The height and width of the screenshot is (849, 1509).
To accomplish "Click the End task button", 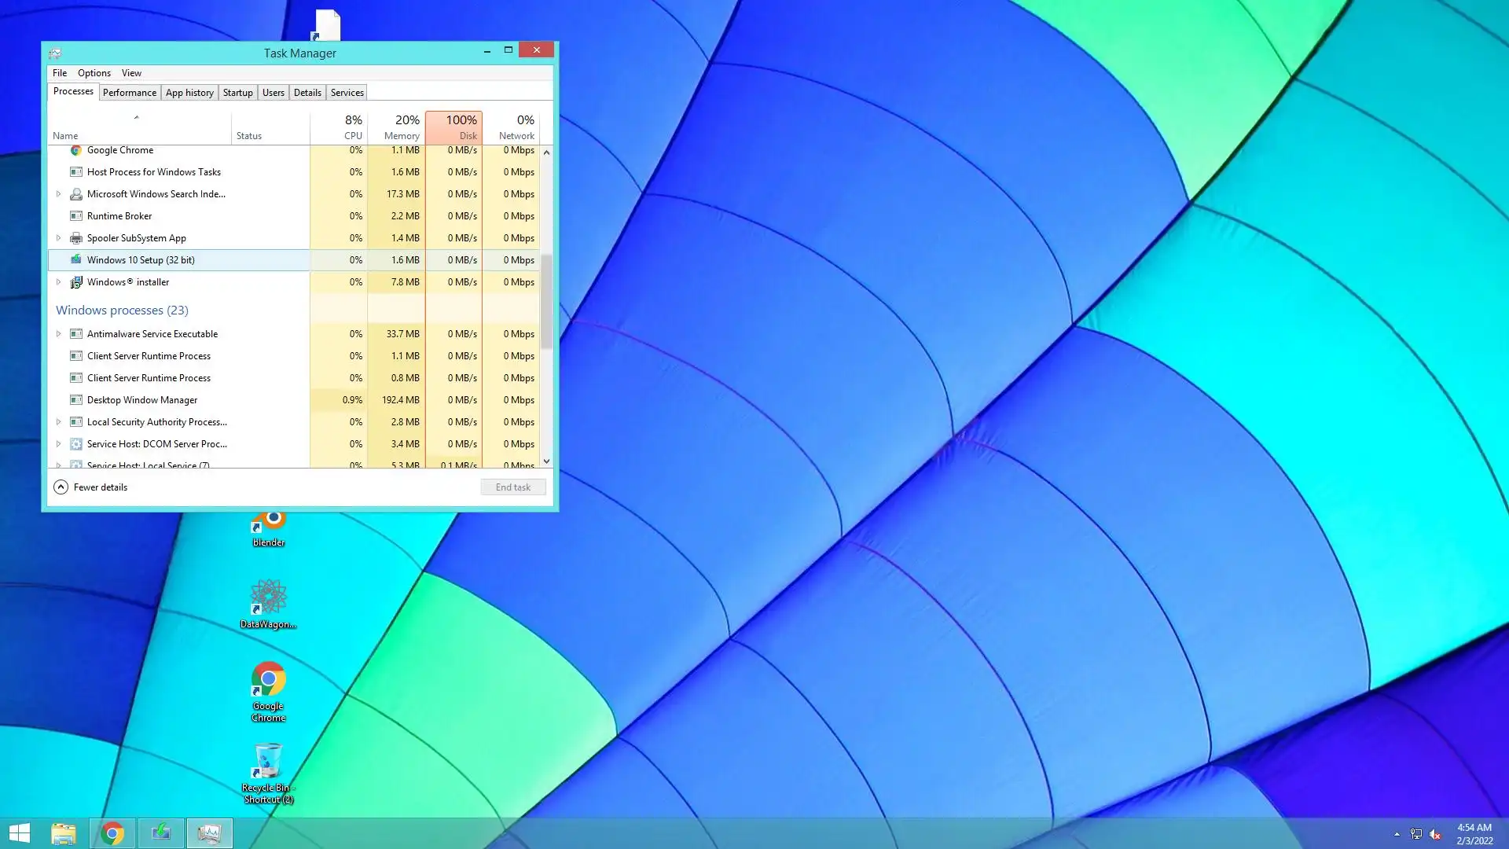I will (513, 487).
